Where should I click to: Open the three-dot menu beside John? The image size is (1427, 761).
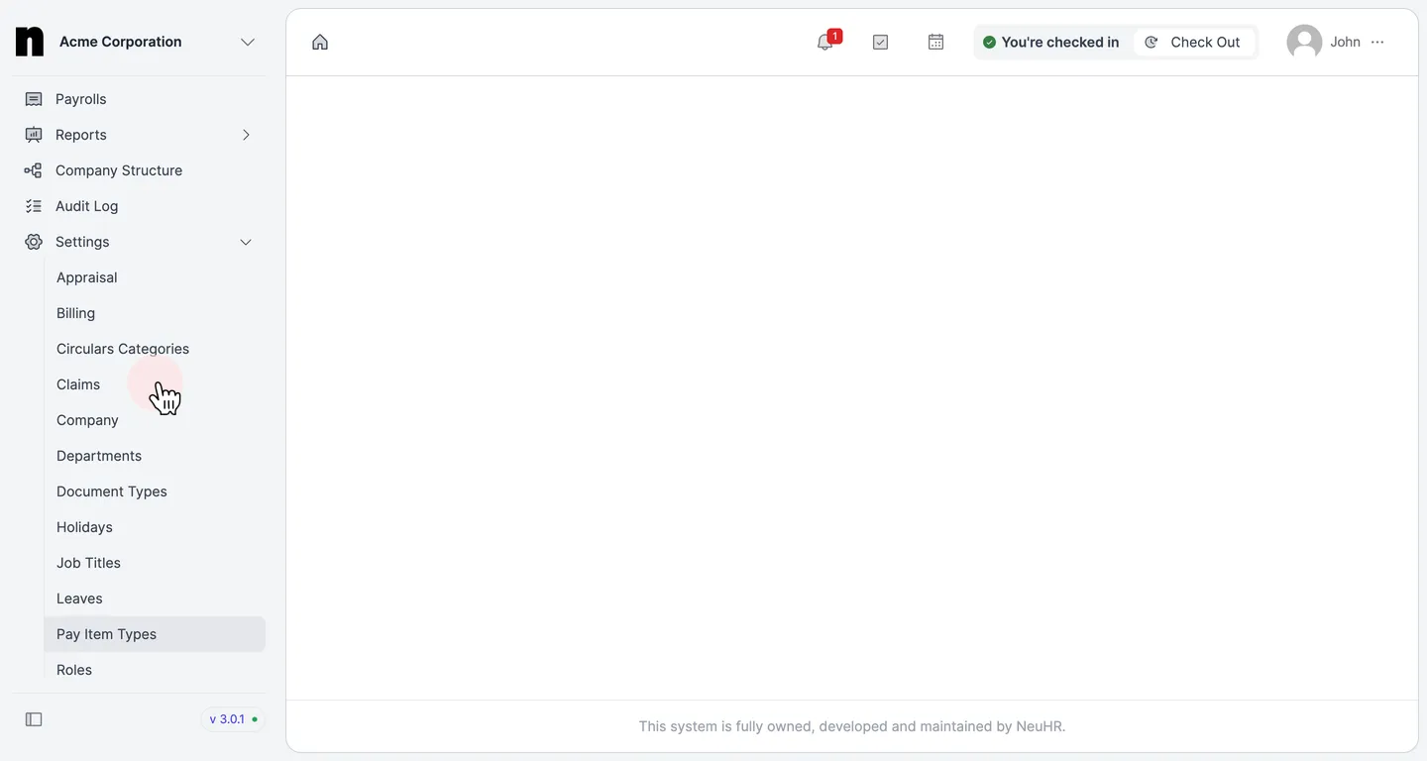coord(1377,42)
